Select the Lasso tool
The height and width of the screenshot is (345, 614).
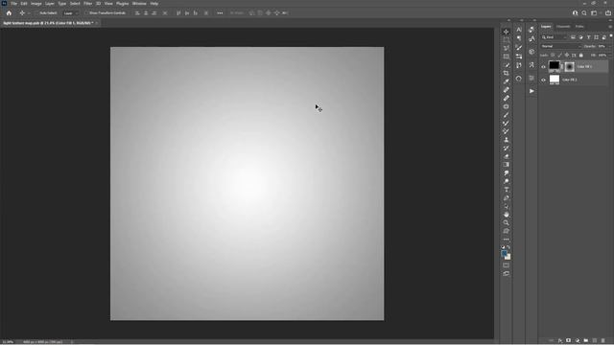coord(506,48)
